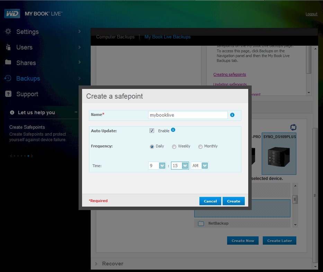Open the Shares menu
This screenshot has height=272, width=323.
26,63
